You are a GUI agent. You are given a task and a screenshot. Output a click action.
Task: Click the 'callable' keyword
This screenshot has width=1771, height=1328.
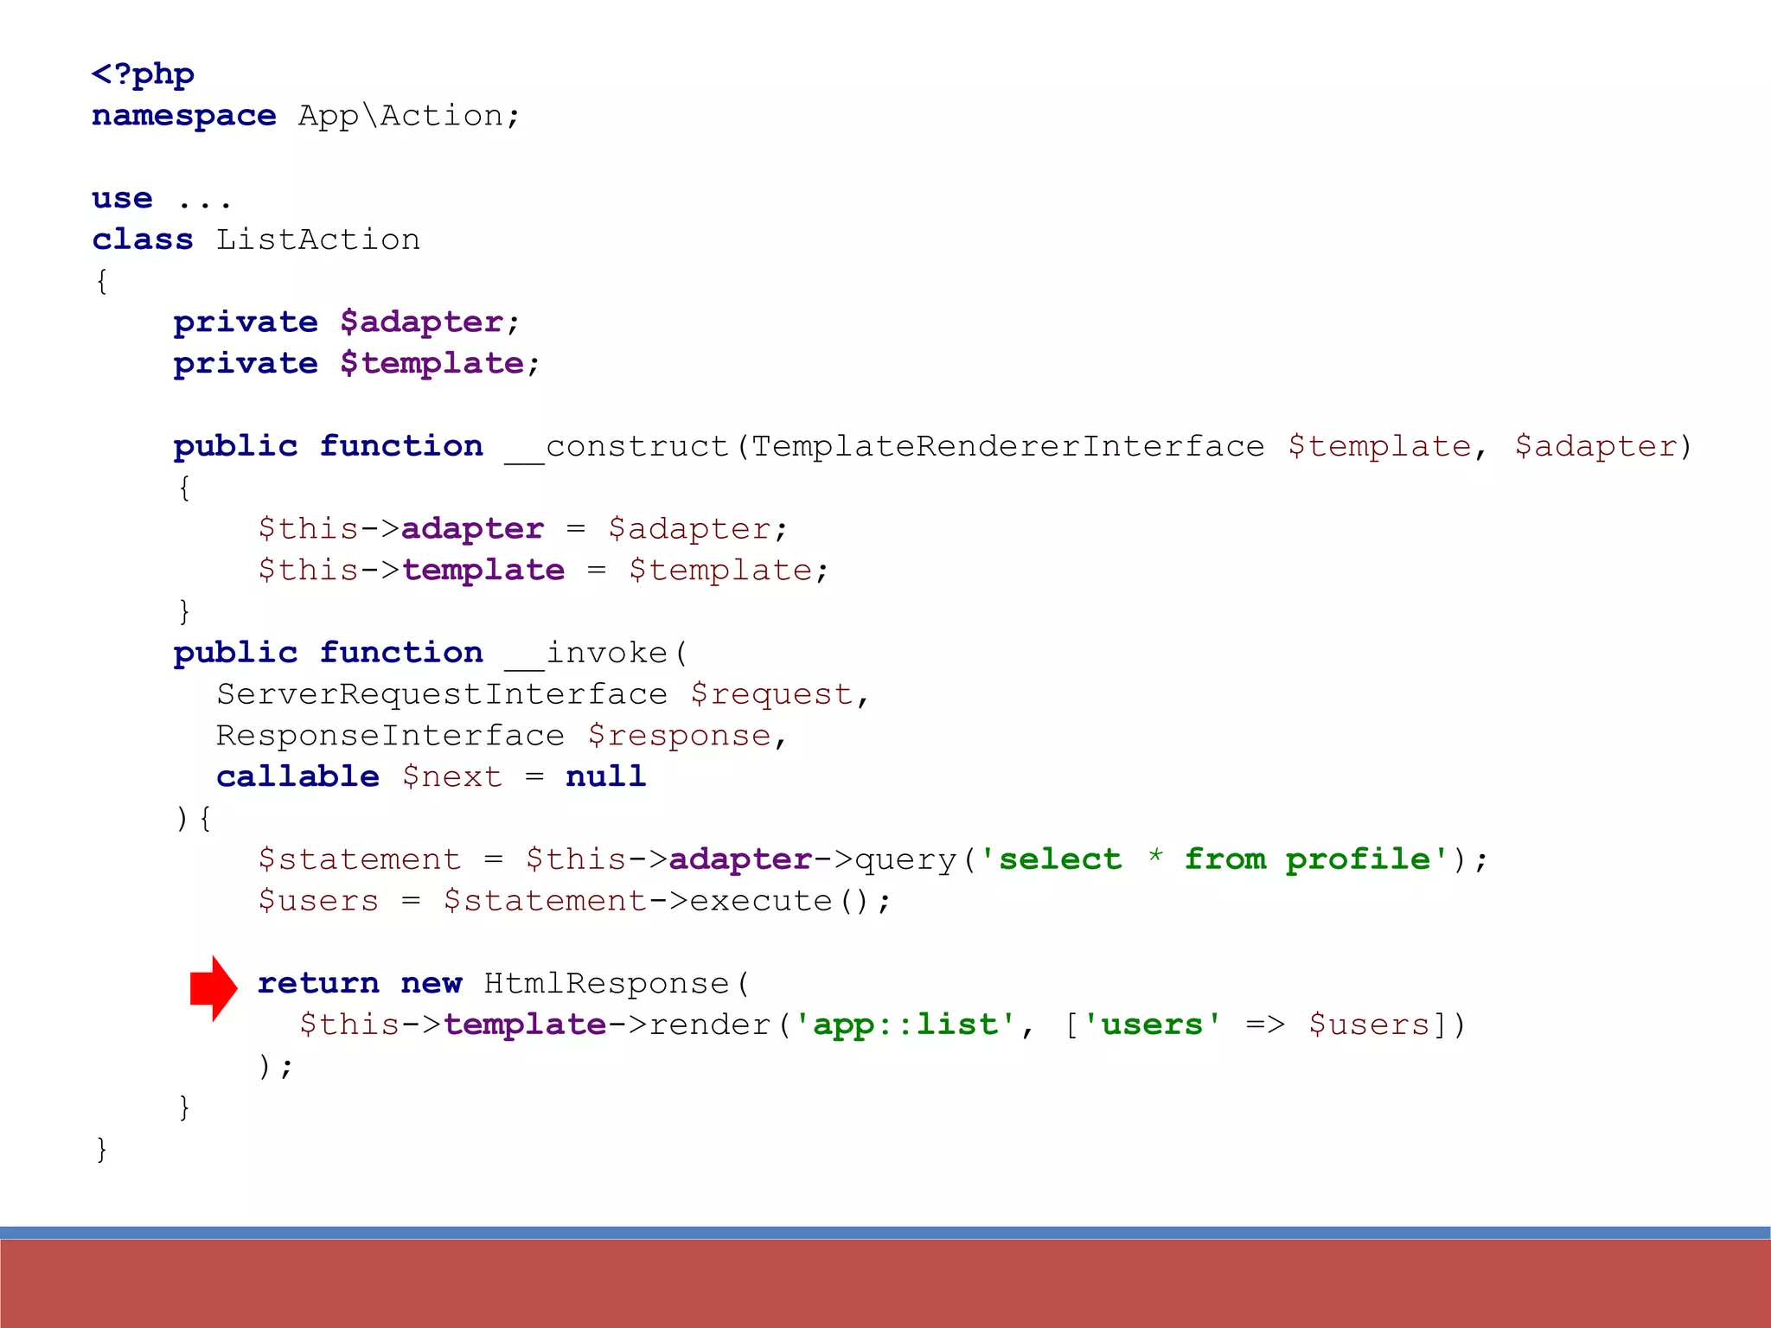pyautogui.click(x=297, y=776)
